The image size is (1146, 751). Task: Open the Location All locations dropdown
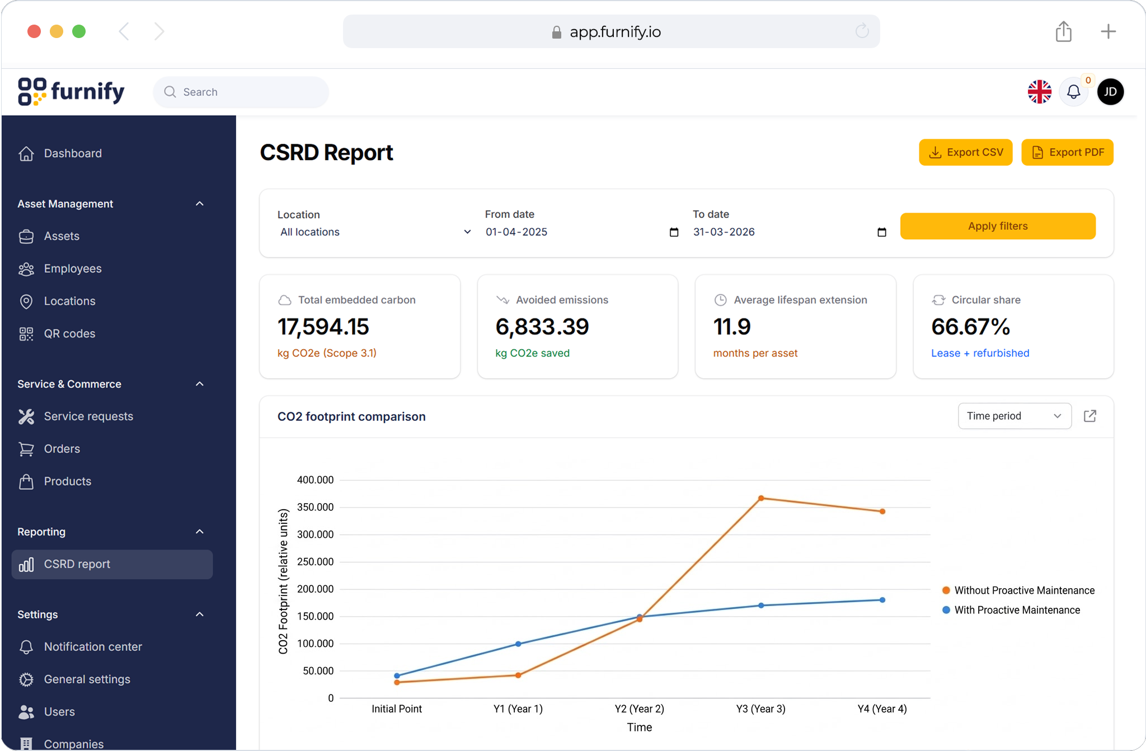pos(375,232)
